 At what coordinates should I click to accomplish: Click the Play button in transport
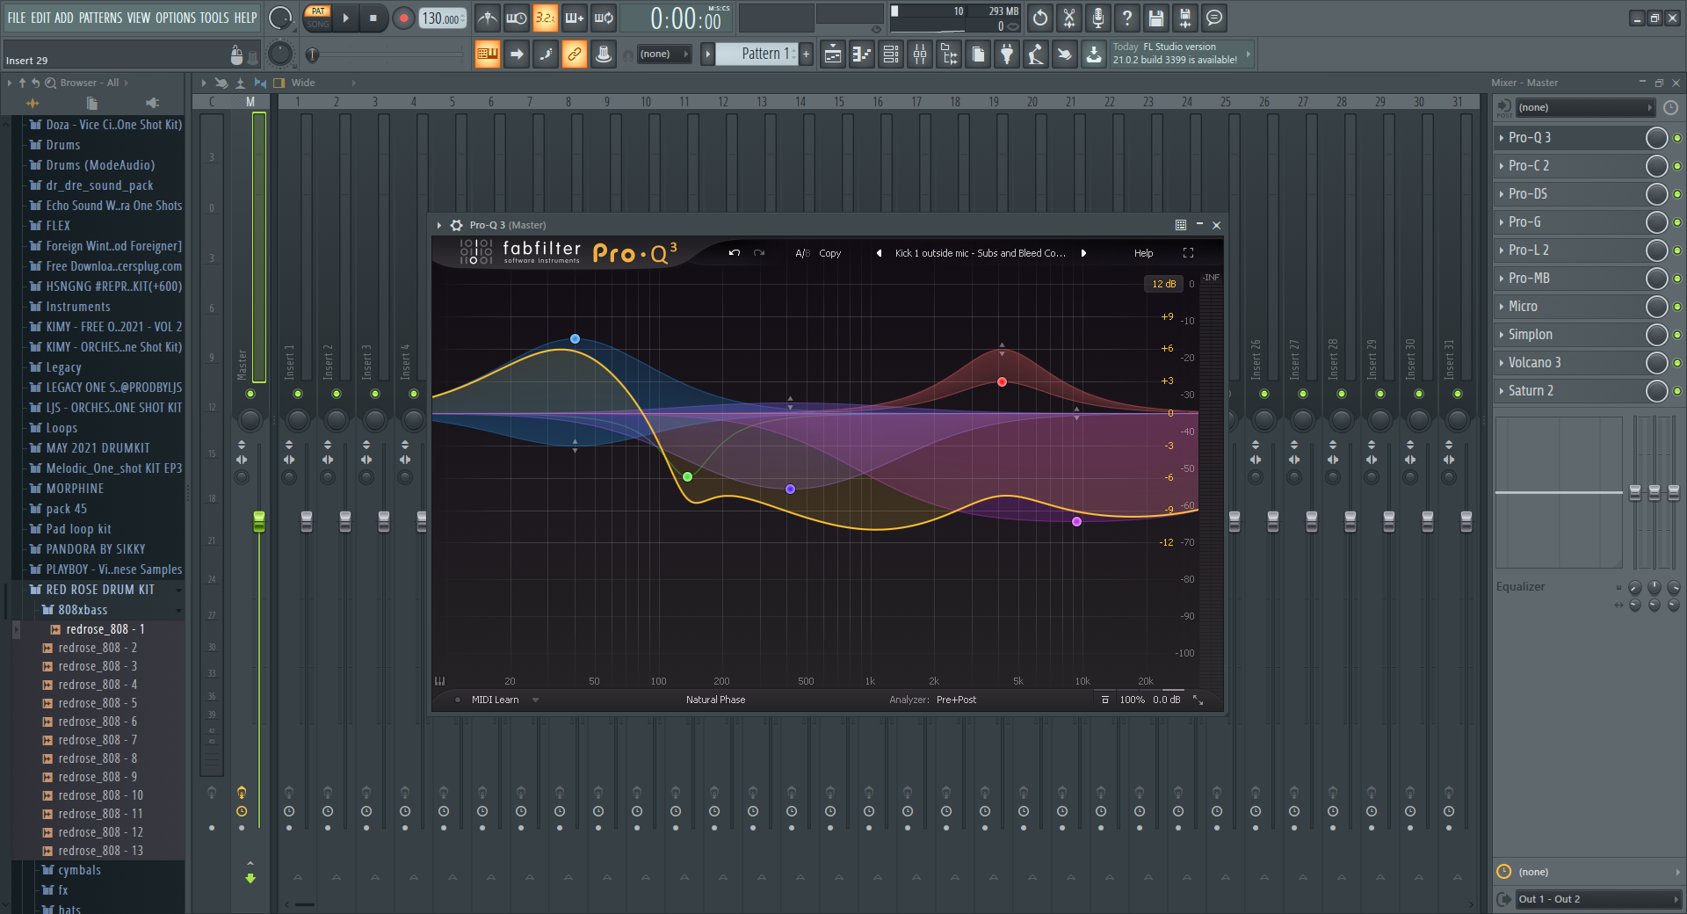pyautogui.click(x=345, y=18)
